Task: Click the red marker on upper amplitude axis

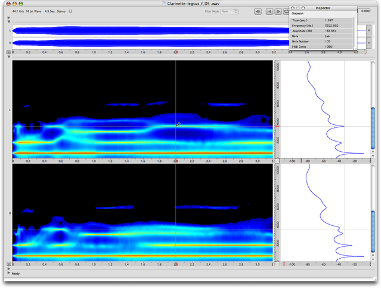Action: click(301, 161)
